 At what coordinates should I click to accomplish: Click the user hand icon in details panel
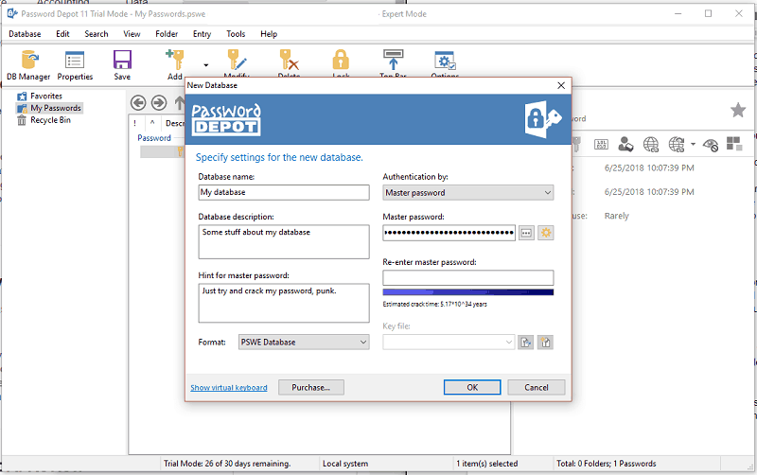tap(625, 144)
